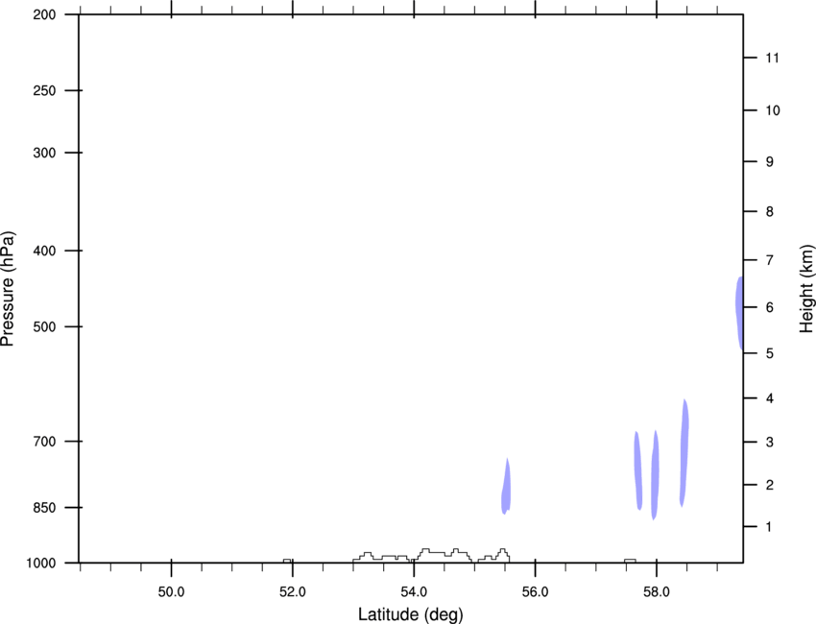816x624 pixels.
Task: Select the 1000 pressure tick label
Action: [x=41, y=564]
